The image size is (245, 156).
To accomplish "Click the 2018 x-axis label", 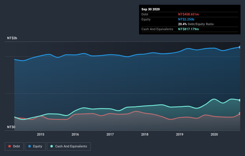I will tap(145, 134).
